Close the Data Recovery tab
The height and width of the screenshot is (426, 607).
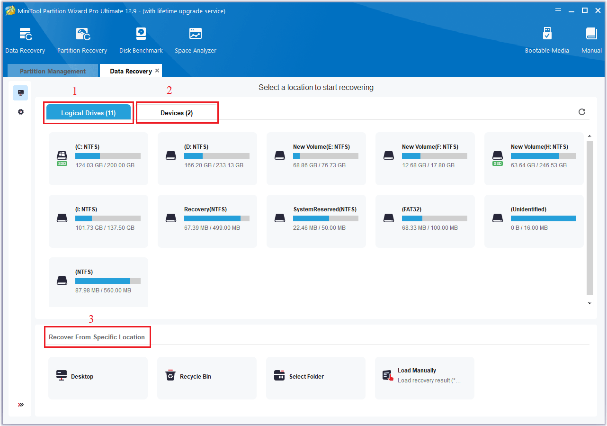point(157,71)
